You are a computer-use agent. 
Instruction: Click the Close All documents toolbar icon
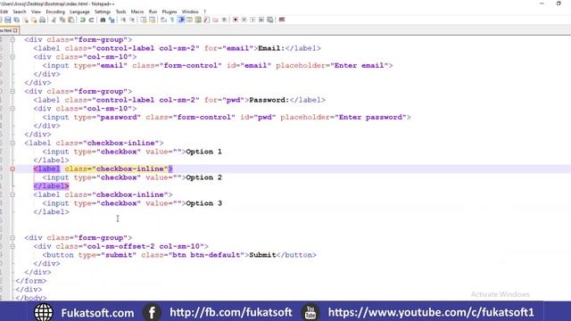pos(34,20)
